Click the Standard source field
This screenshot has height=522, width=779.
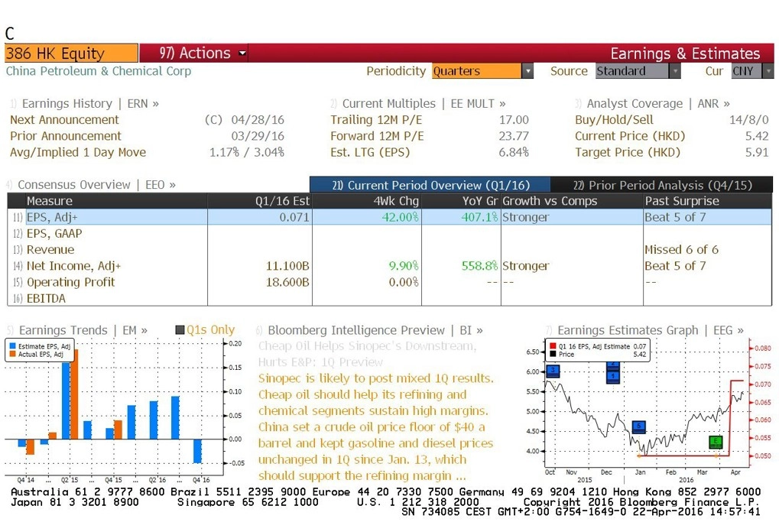point(632,71)
